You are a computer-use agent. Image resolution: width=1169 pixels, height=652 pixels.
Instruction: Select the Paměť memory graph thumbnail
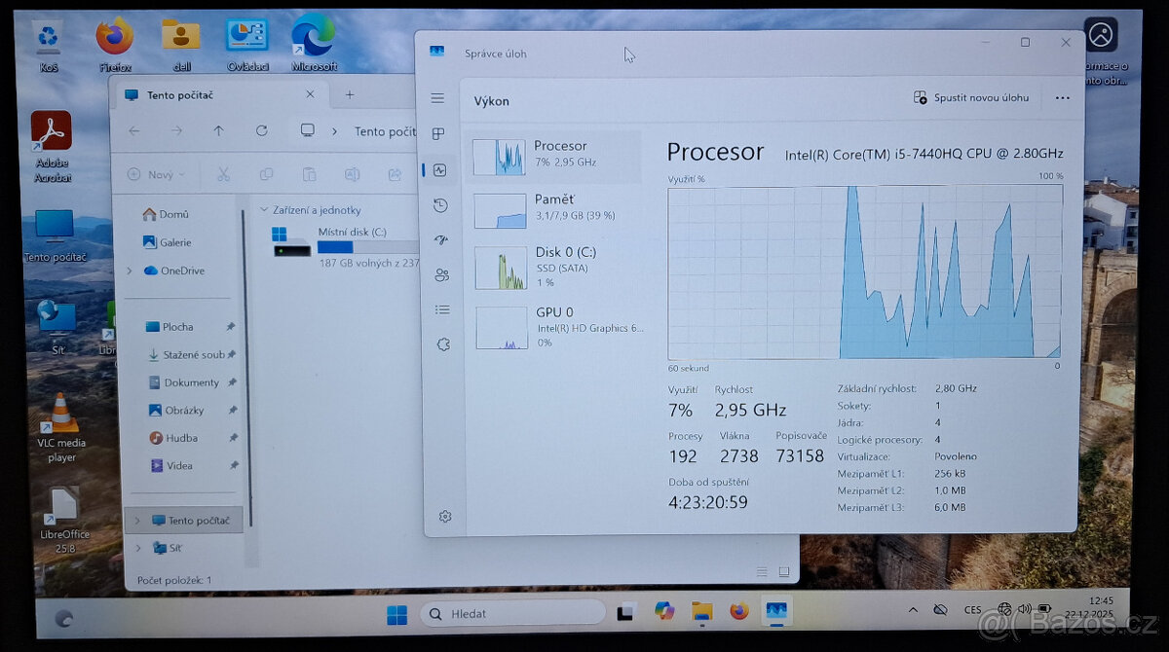tap(500, 209)
